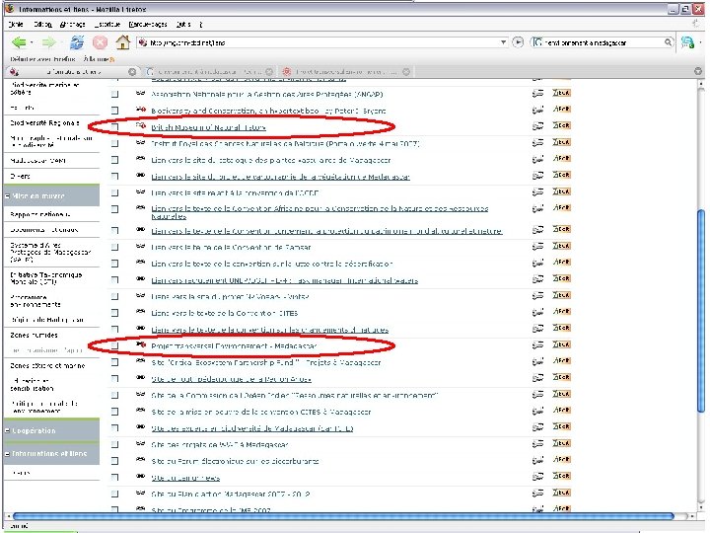This screenshot has width=710, height=533.
Task: Click link icon in the Forum électronique row
Action: tap(141, 460)
